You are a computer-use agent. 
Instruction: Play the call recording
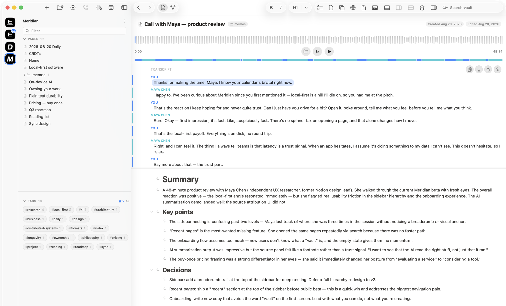tap(329, 52)
